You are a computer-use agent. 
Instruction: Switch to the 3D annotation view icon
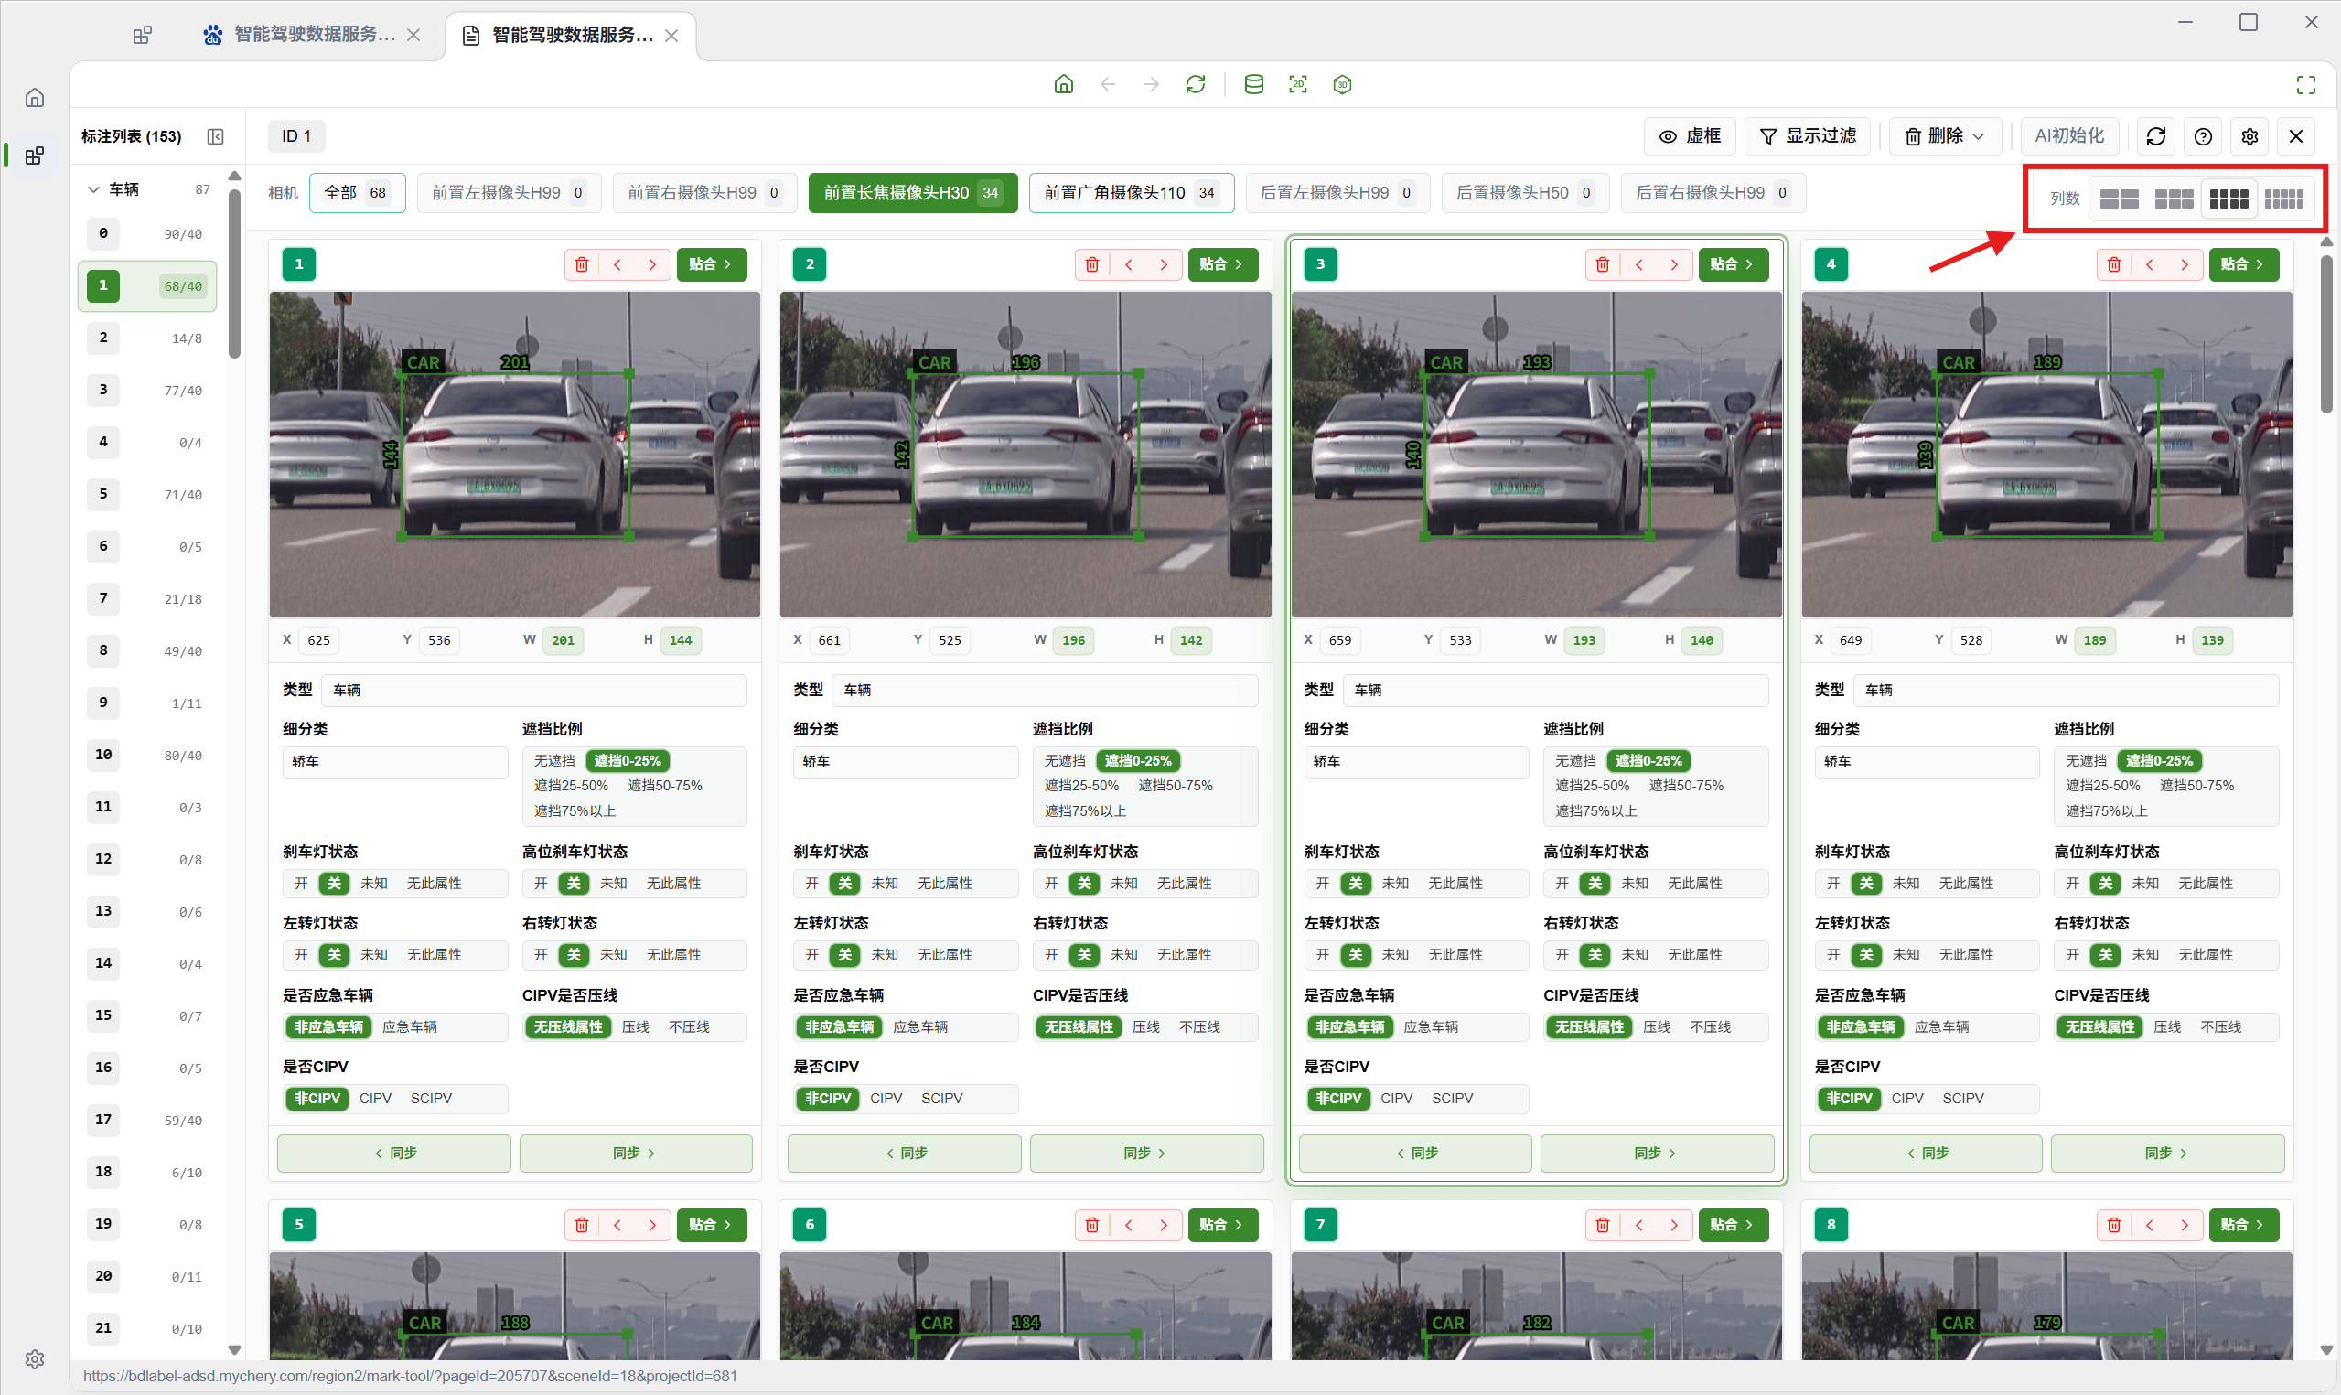(x=1342, y=84)
